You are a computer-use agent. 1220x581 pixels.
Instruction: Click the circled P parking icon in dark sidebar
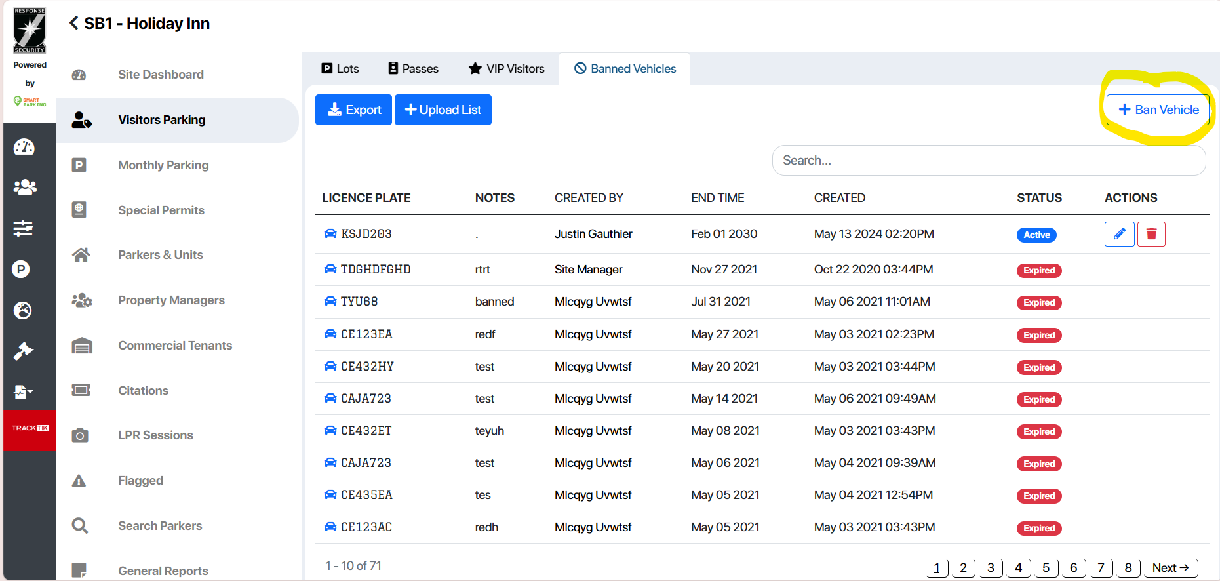coord(21,269)
